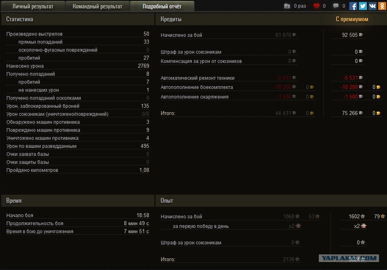Share the result on VK
Screen dimensions: 387x270
[373, 6]
